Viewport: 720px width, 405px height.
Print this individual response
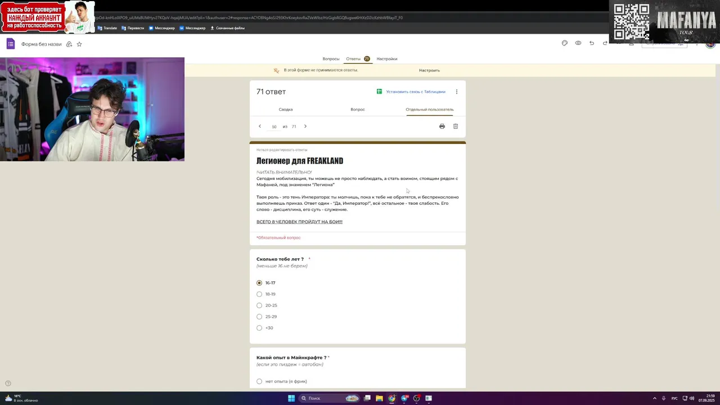[442, 127]
